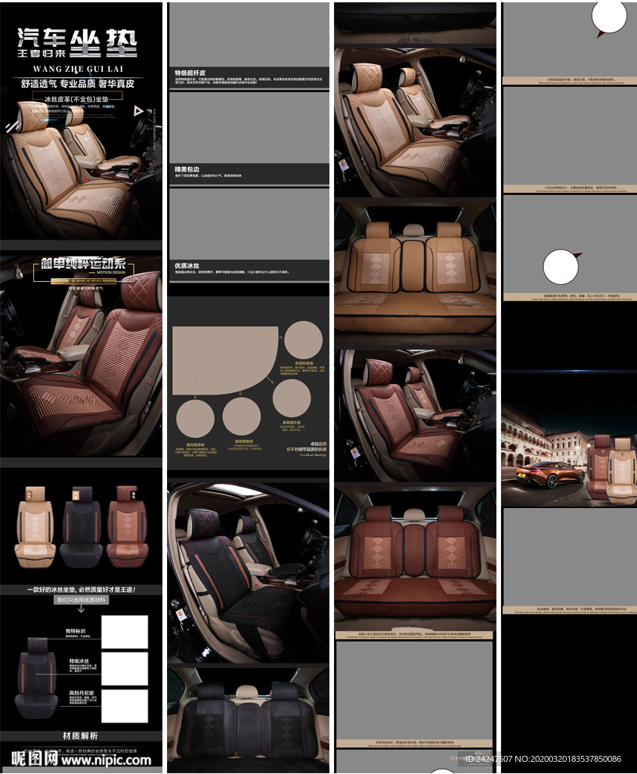This screenshot has height=774, width=637.
Task: Click the white box next to 独特标识
Action: (x=125, y=632)
